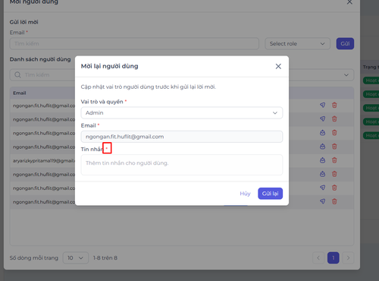Select page 1 in the pagination

coord(334,258)
